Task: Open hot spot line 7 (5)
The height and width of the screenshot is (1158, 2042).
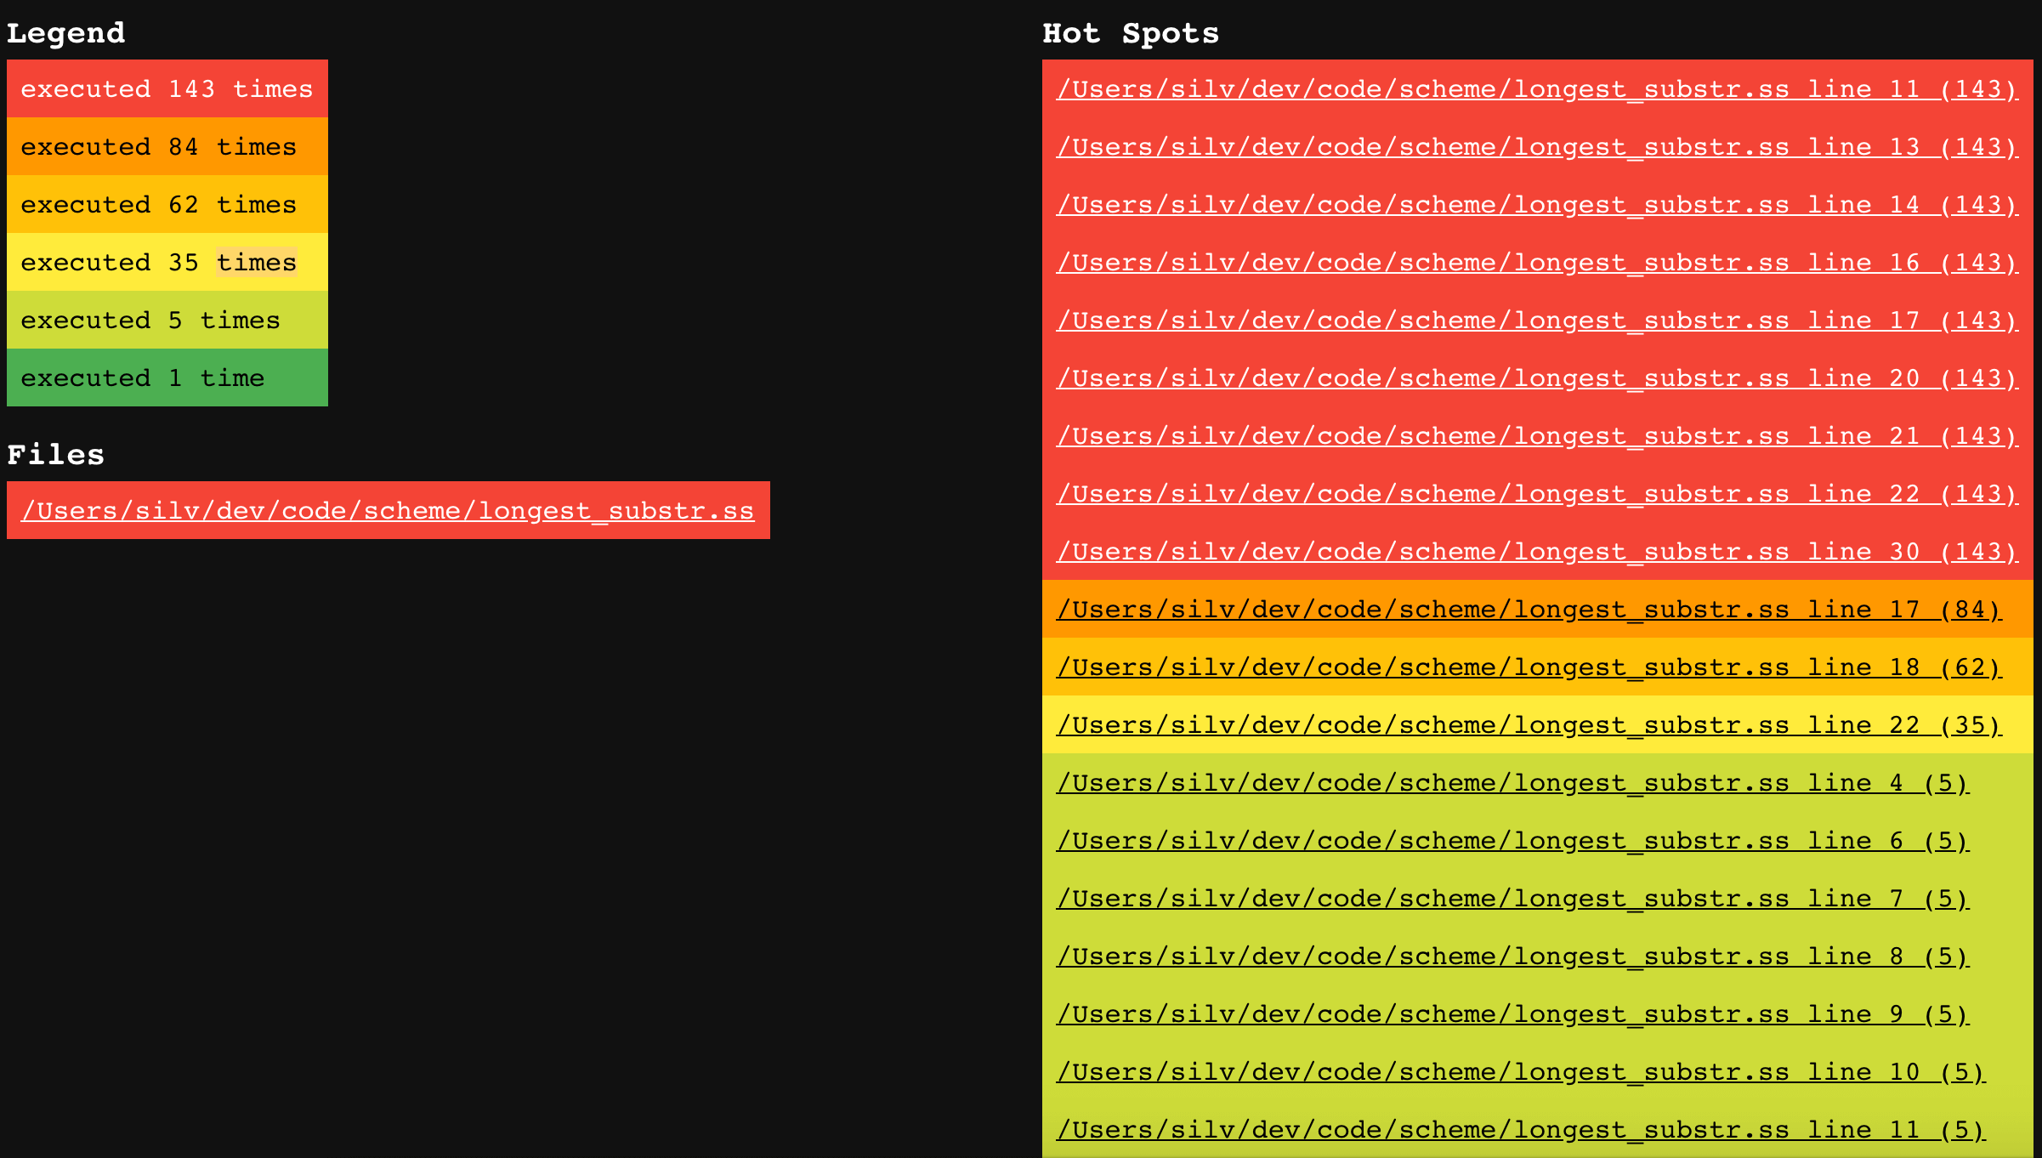Action: [x=1512, y=898]
